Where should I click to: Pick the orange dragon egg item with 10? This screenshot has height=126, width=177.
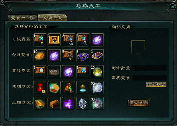pos(40,55)
